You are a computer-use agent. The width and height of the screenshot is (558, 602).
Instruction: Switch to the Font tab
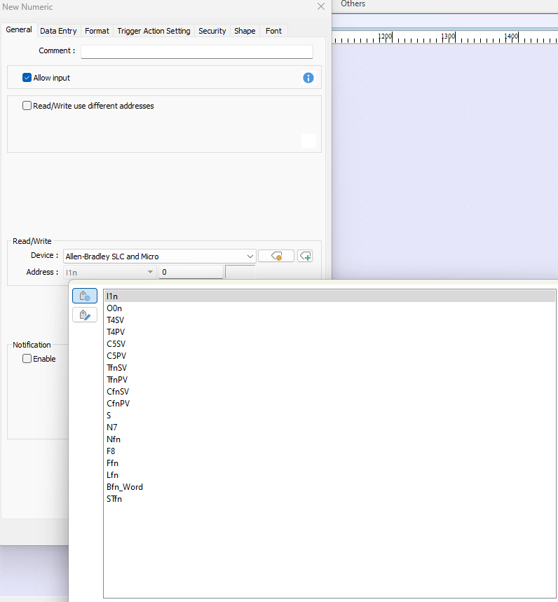[273, 31]
